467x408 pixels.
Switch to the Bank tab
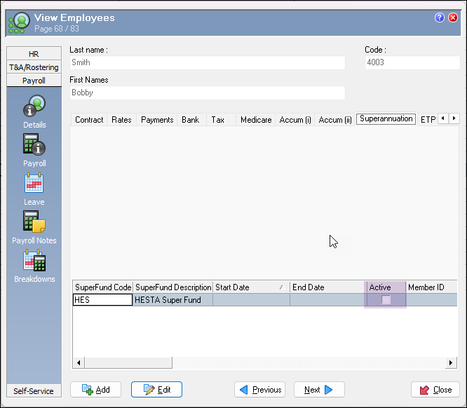click(190, 120)
